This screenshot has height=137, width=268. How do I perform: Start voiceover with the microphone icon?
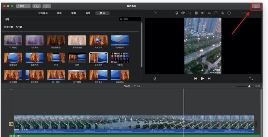pos(155,79)
